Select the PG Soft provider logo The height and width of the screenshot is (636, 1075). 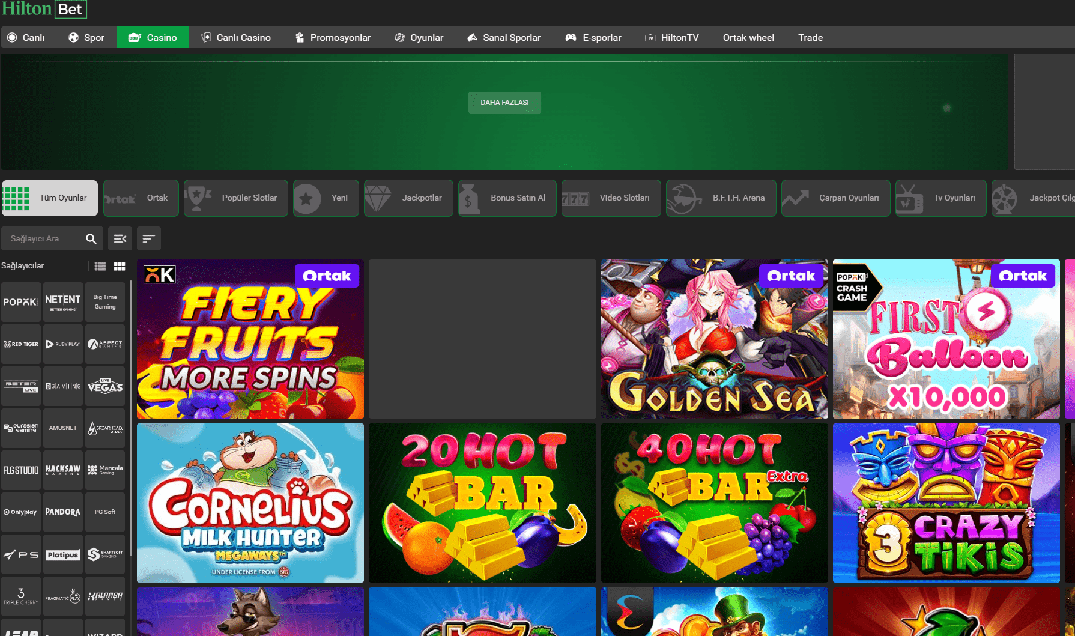(x=105, y=512)
